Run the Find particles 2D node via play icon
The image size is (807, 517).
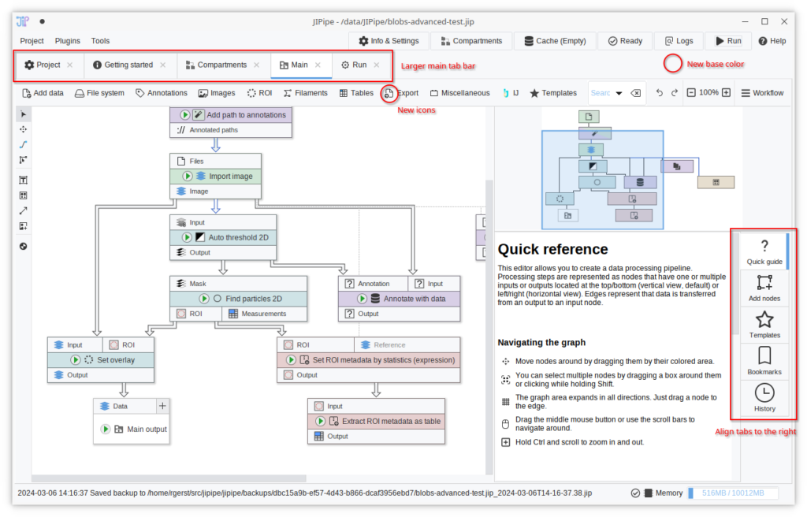click(204, 299)
